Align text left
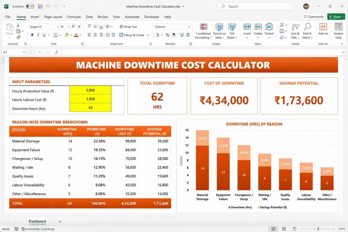Image resolution: width=348 pixels, height=232 pixels. click(89, 35)
